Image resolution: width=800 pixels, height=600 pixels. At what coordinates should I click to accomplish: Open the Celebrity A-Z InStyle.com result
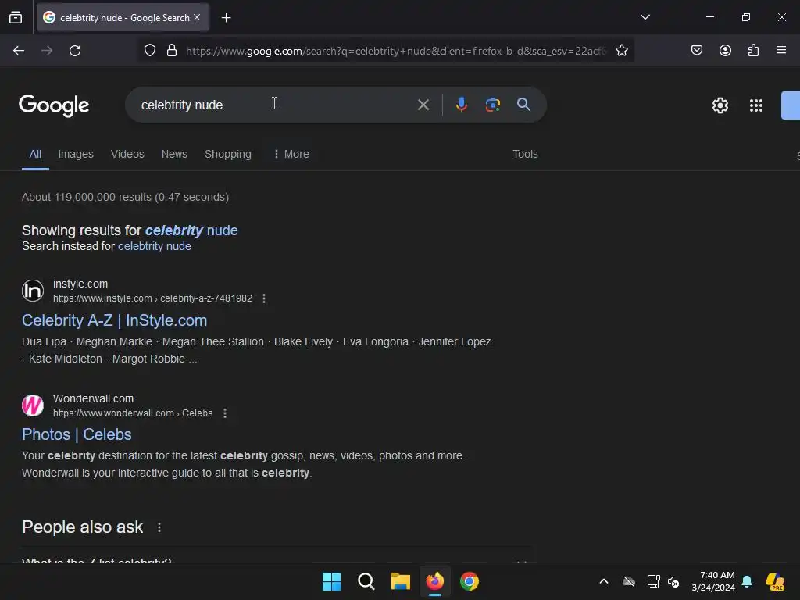[114, 320]
